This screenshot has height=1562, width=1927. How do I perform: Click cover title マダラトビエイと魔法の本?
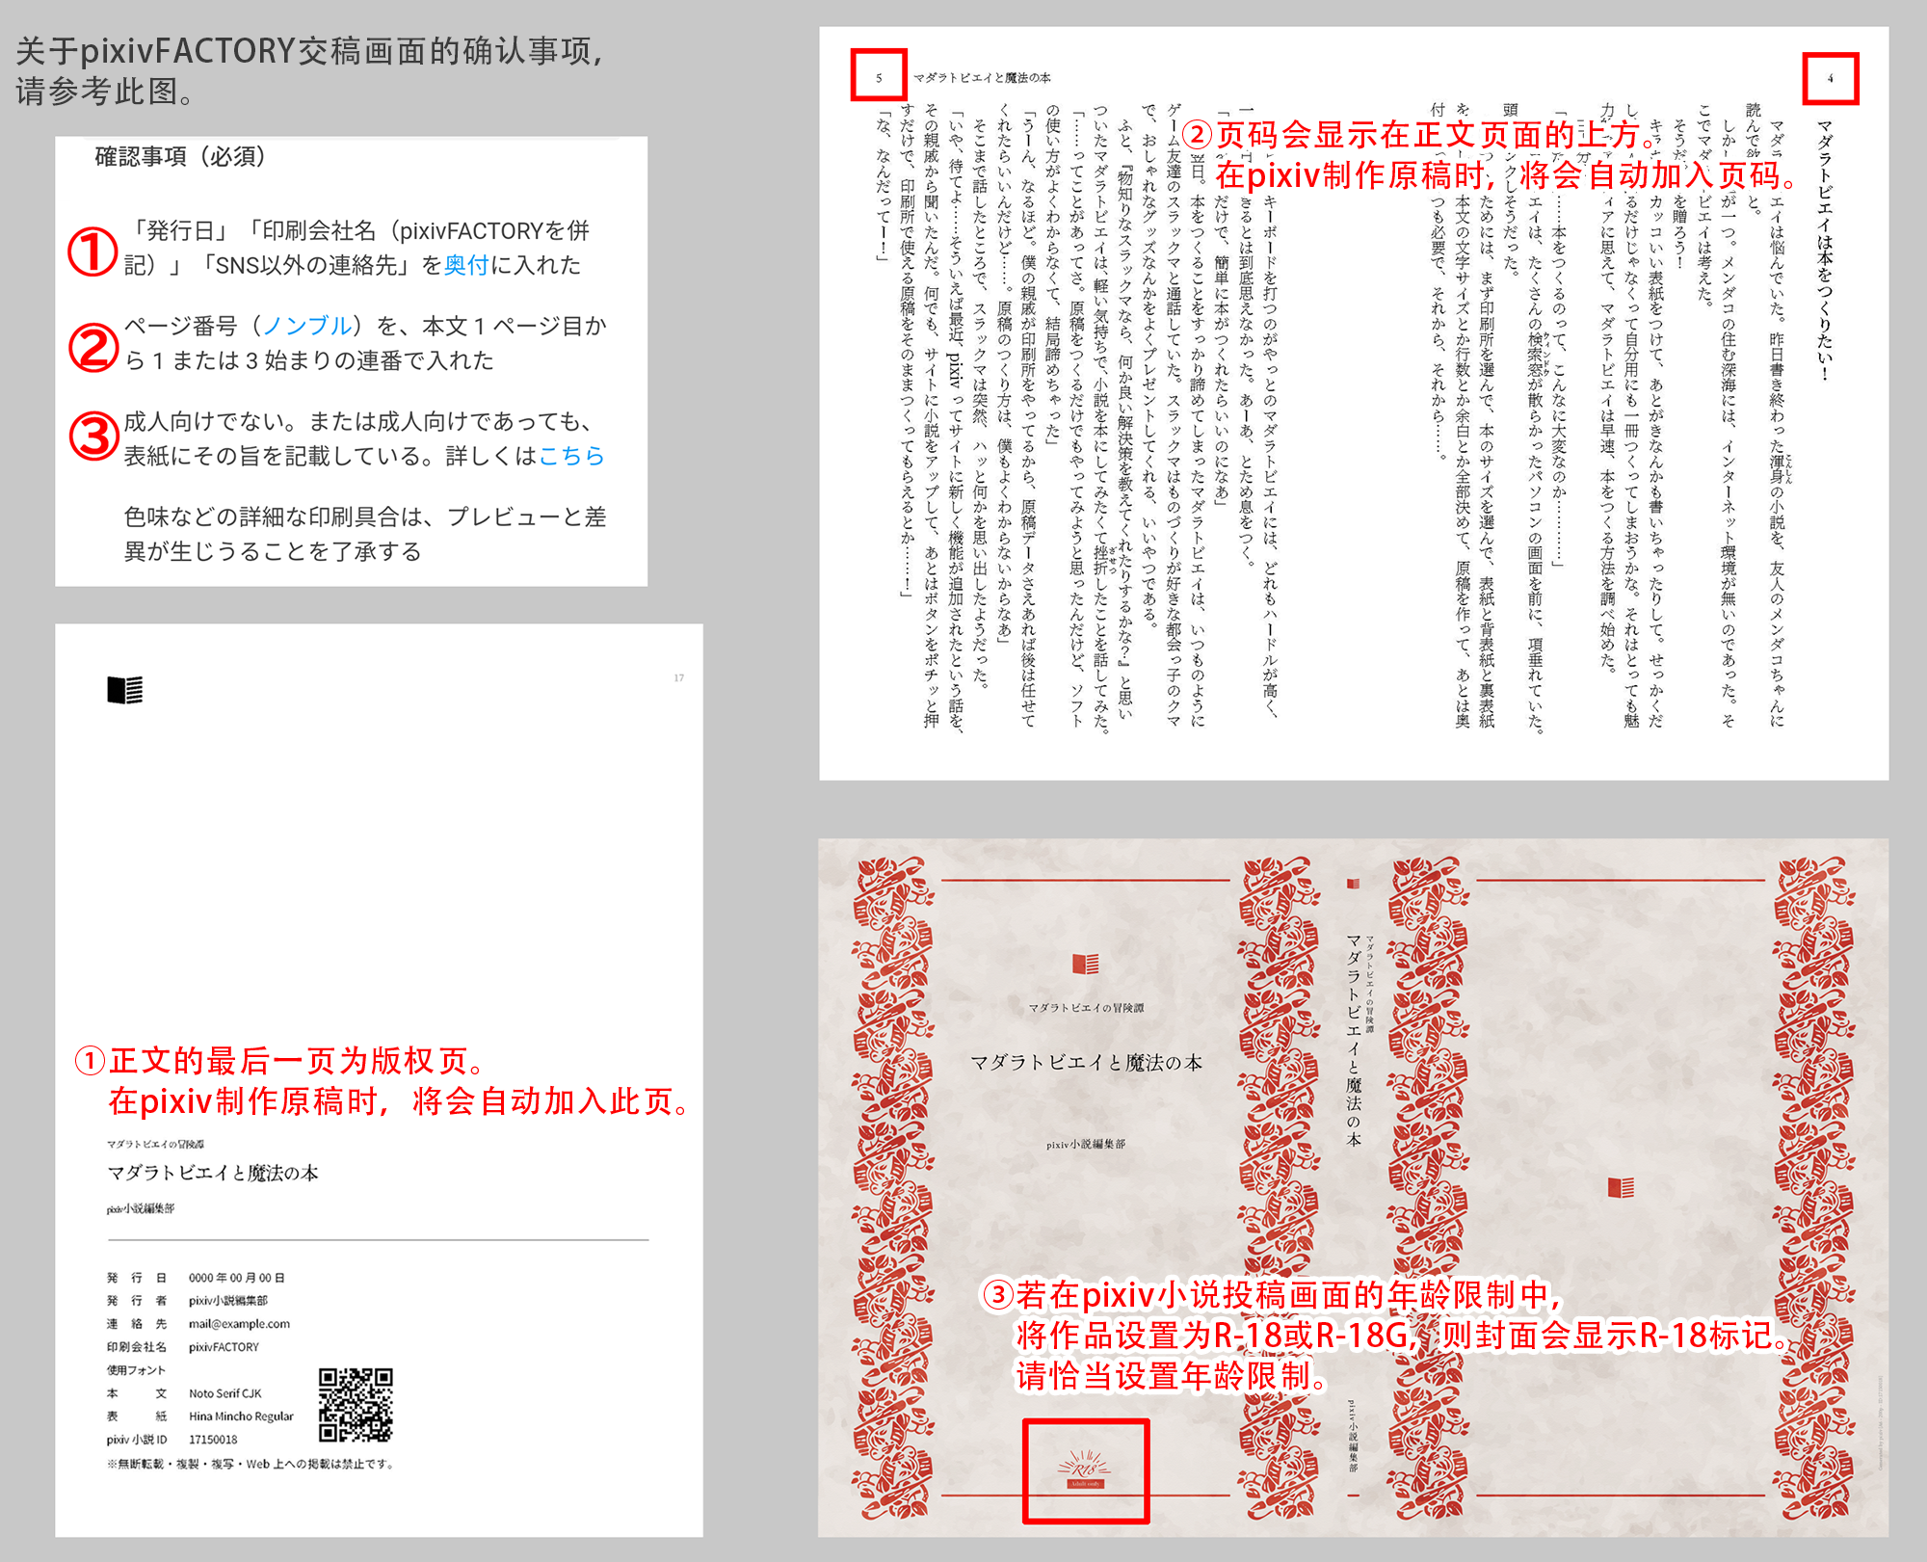[x=1086, y=1062]
